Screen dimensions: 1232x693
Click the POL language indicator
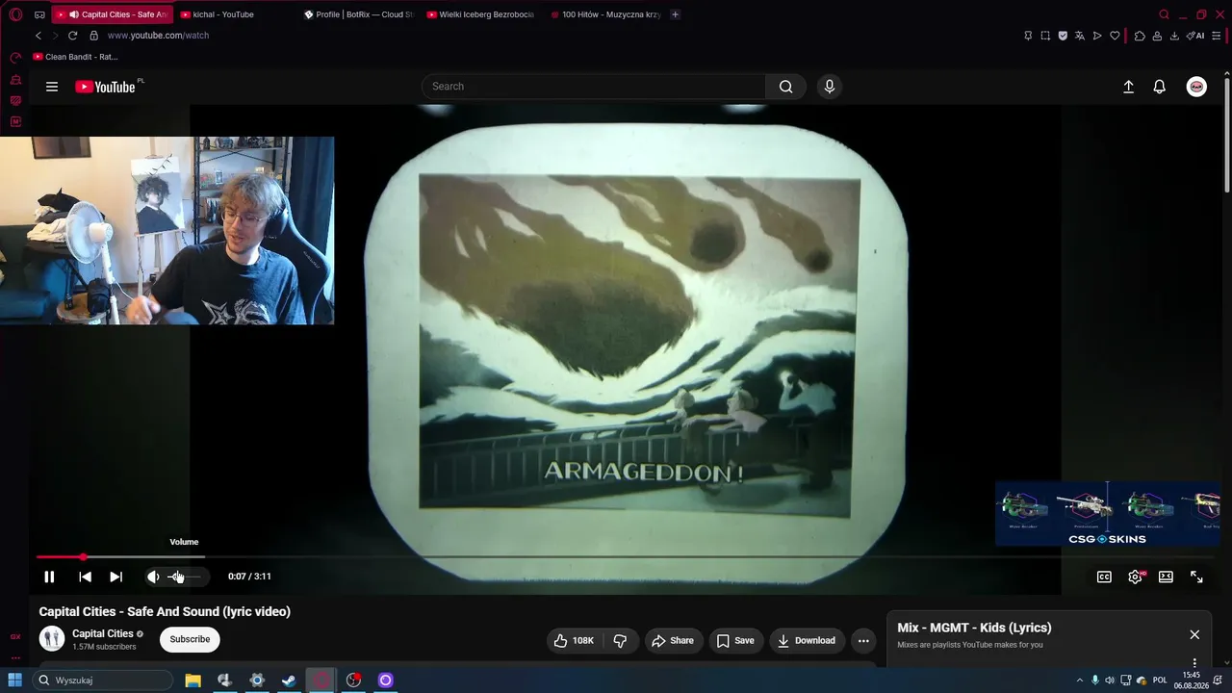1160,680
